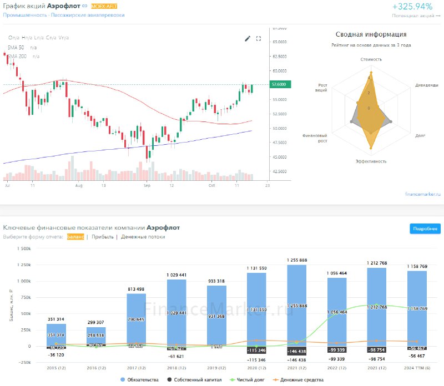Hide the Чистый долг line via legend
The width and height of the screenshot is (444, 386).
coord(247,379)
